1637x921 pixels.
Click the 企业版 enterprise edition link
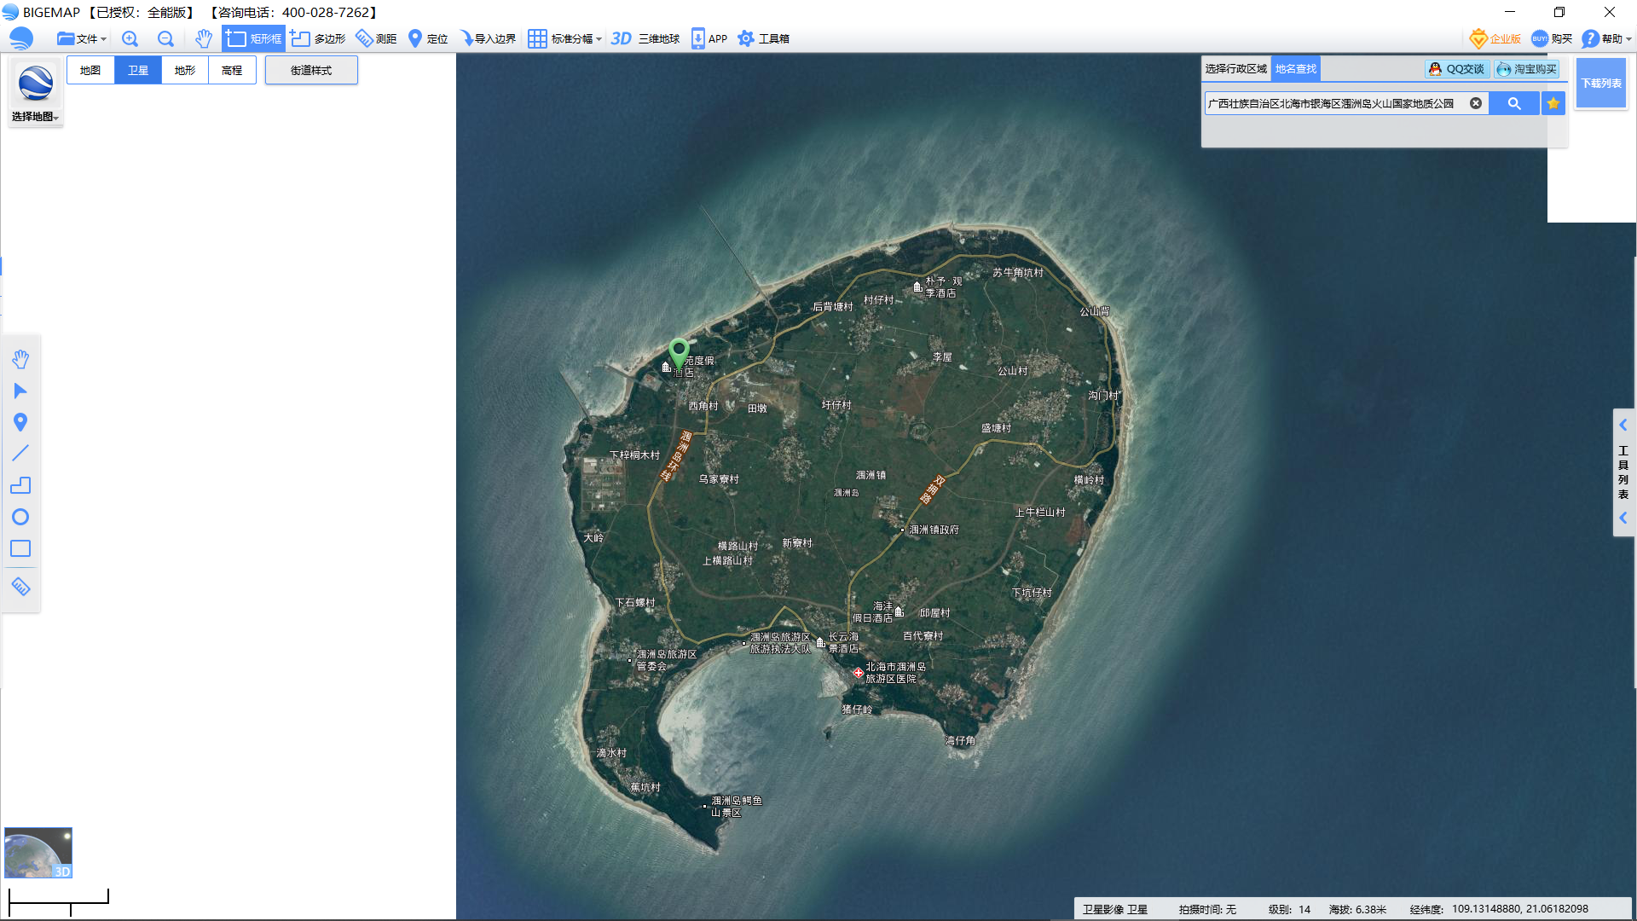point(1495,38)
